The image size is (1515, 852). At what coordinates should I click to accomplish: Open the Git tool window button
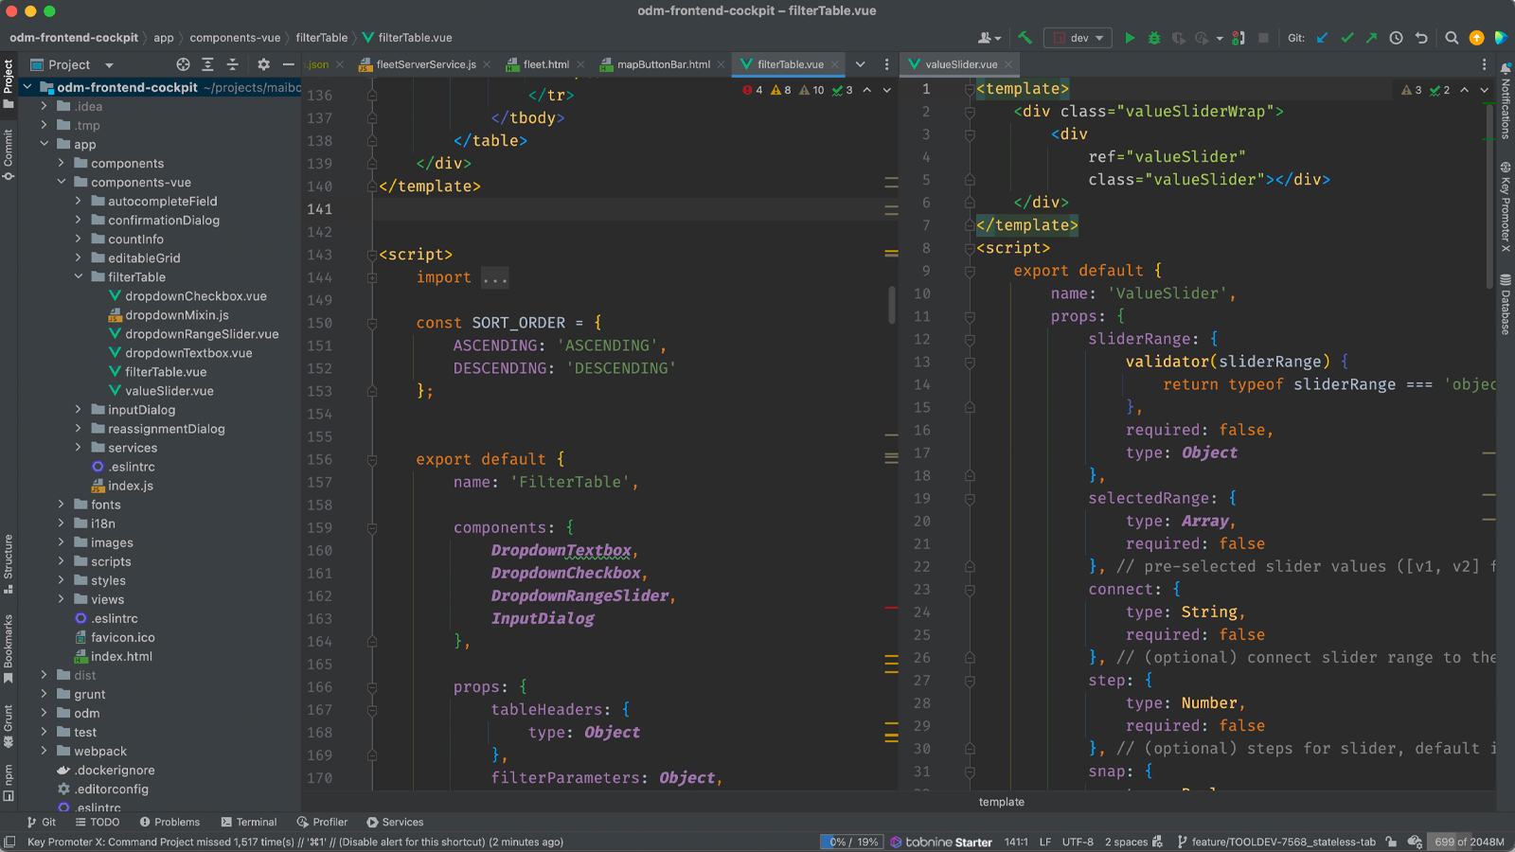click(x=42, y=822)
